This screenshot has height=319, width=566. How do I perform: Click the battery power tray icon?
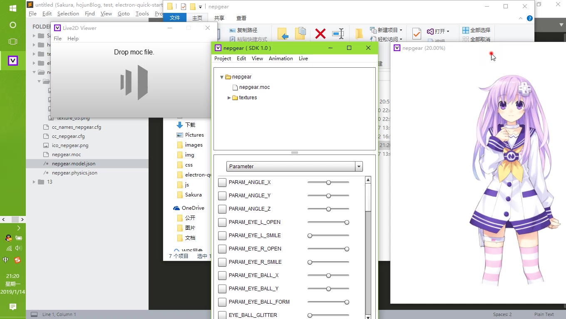(x=18, y=238)
